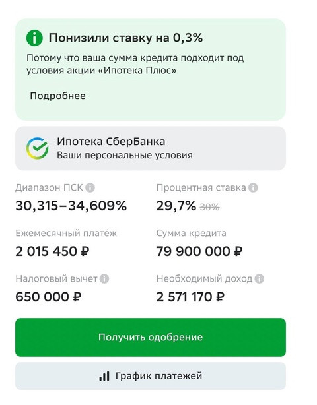The height and width of the screenshot is (405, 317).
Task: Click the green info icon in rate banner
Action: 34,38
